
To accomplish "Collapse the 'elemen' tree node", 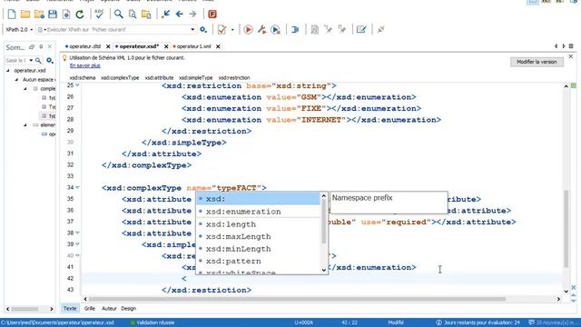I will (25, 125).
